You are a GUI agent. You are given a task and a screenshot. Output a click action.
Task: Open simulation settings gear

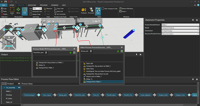point(44,21)
